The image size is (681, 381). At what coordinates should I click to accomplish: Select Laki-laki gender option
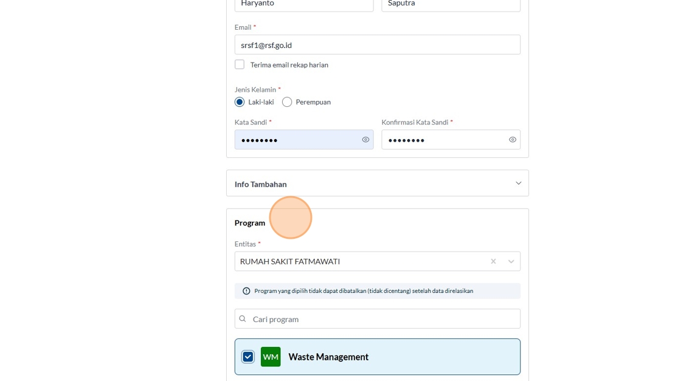(x=240, y=102)
